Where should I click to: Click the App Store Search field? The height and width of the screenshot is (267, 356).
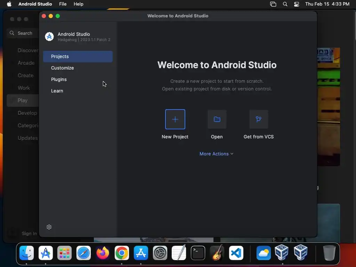tap(23, 33)
